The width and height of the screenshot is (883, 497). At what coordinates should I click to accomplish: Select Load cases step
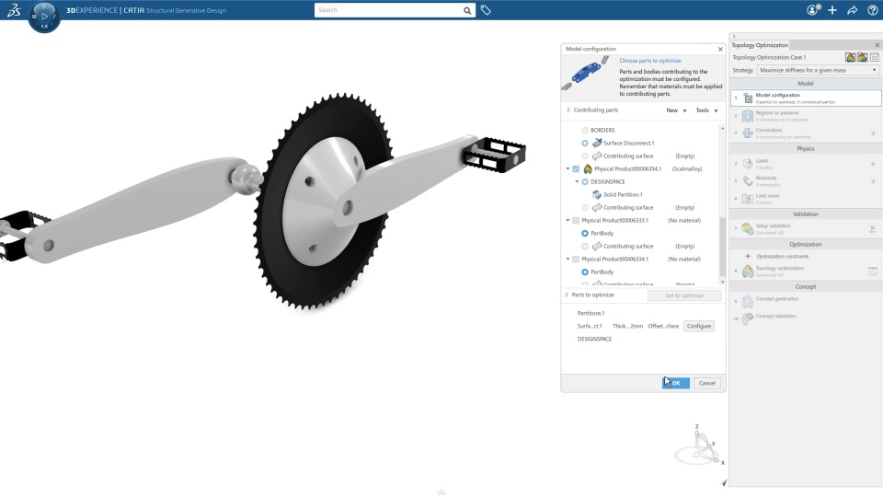pyautogui.click(x=806, y=199)
